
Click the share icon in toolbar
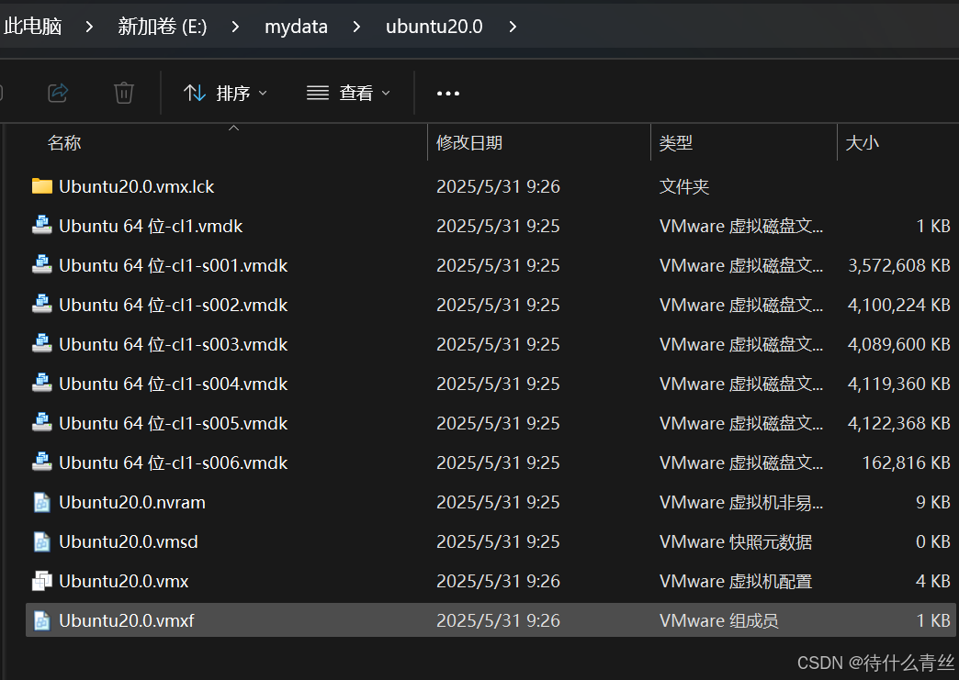click(58, 93)
